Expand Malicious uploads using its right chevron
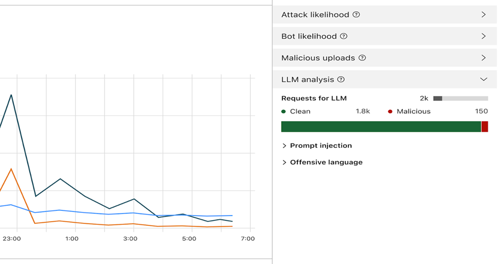The height and width of the screenshot is (264, 504). click(x=483, y=58)
